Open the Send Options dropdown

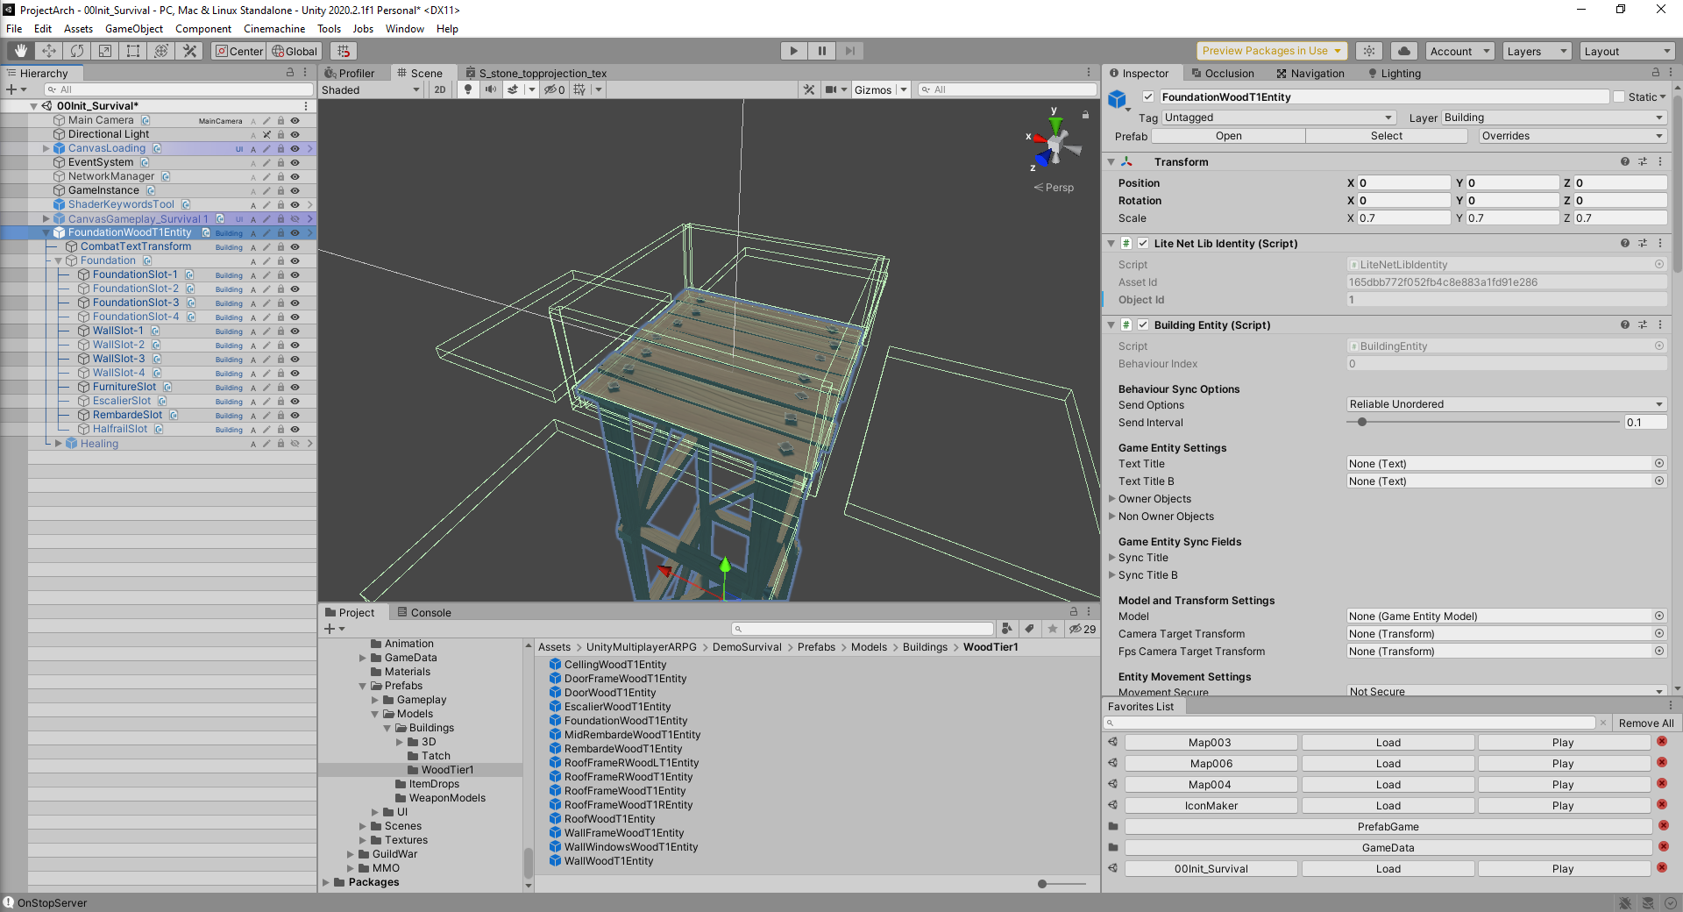pyautogui.click(x=1503, y=404)
